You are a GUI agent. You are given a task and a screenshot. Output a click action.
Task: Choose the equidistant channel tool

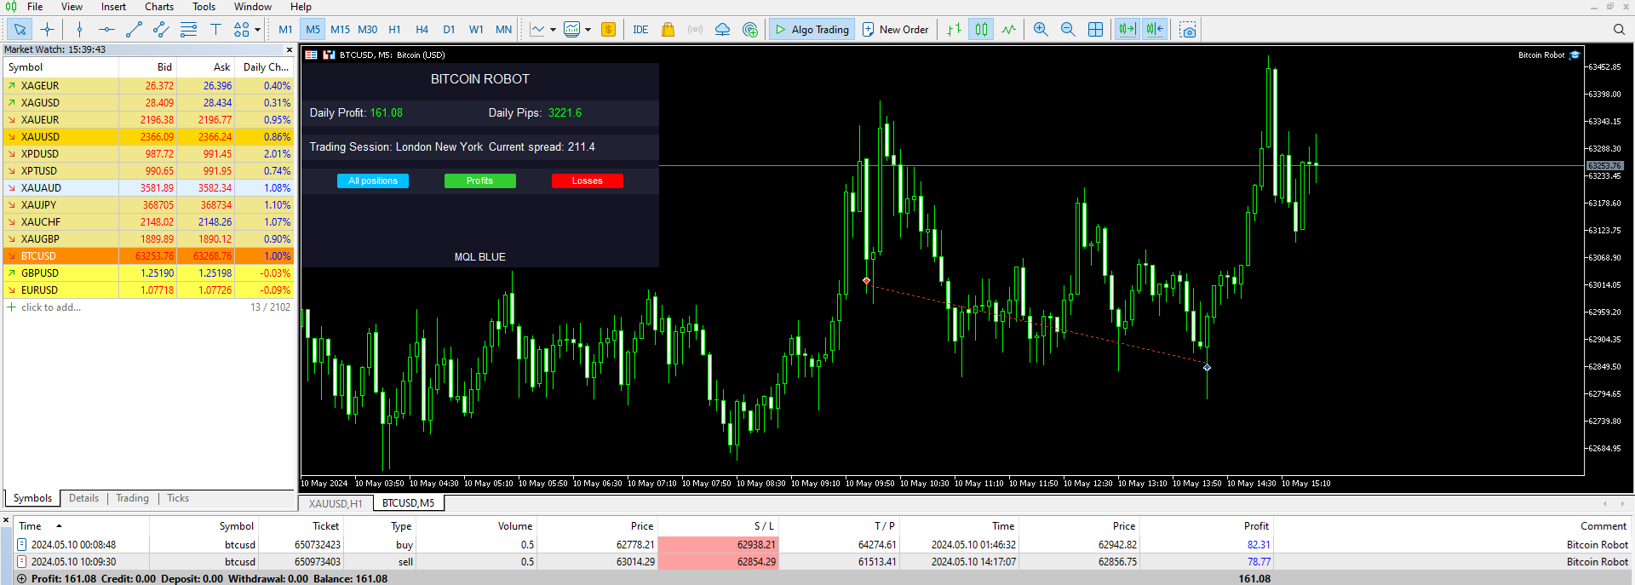coord(161,30)
